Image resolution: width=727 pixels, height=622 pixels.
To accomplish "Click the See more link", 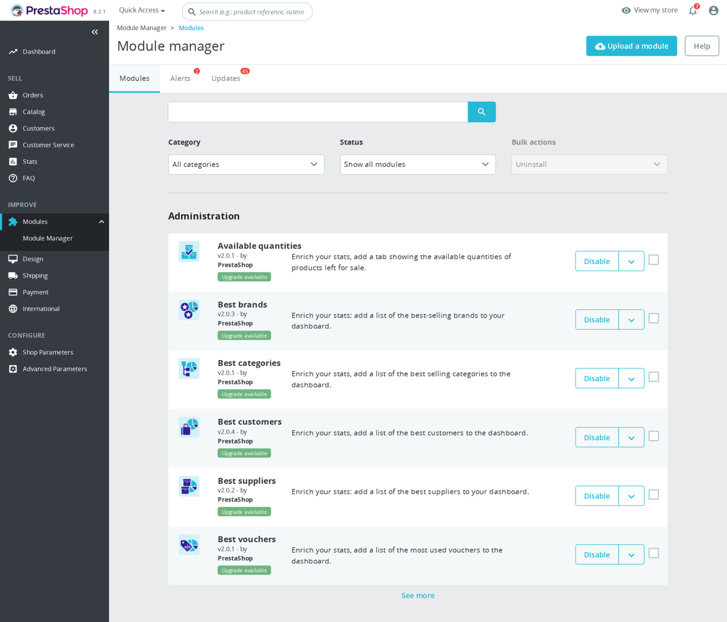I will coord(418,595).
